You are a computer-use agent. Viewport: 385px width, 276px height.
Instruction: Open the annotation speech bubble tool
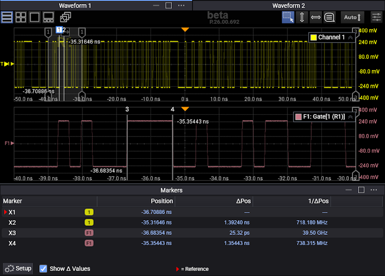point(329,17)
